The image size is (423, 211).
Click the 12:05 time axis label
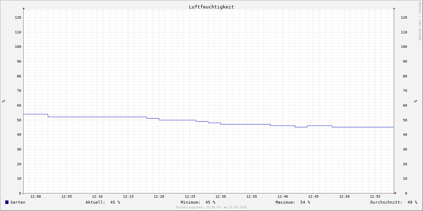point(67,197)
